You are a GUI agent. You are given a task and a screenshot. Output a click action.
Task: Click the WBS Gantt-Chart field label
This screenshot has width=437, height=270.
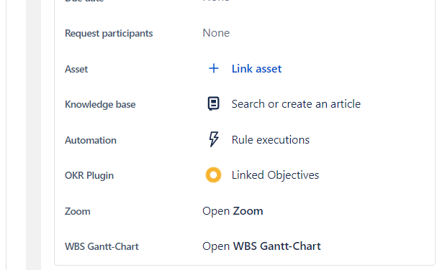(x=102, y=246)
